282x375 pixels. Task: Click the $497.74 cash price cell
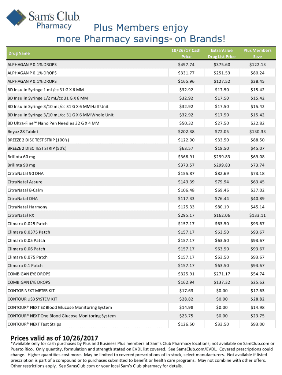[x=186, y=64]
